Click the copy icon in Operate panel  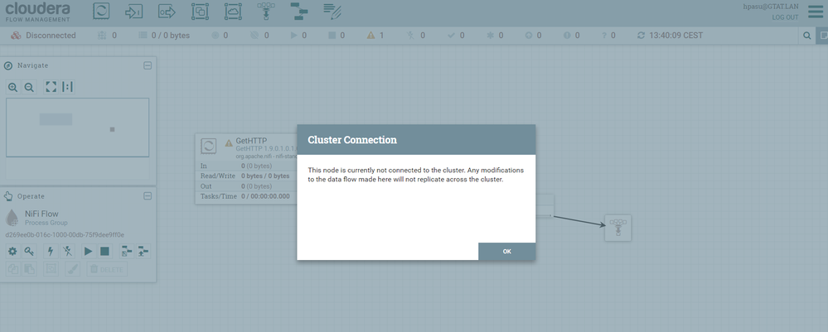12,269
